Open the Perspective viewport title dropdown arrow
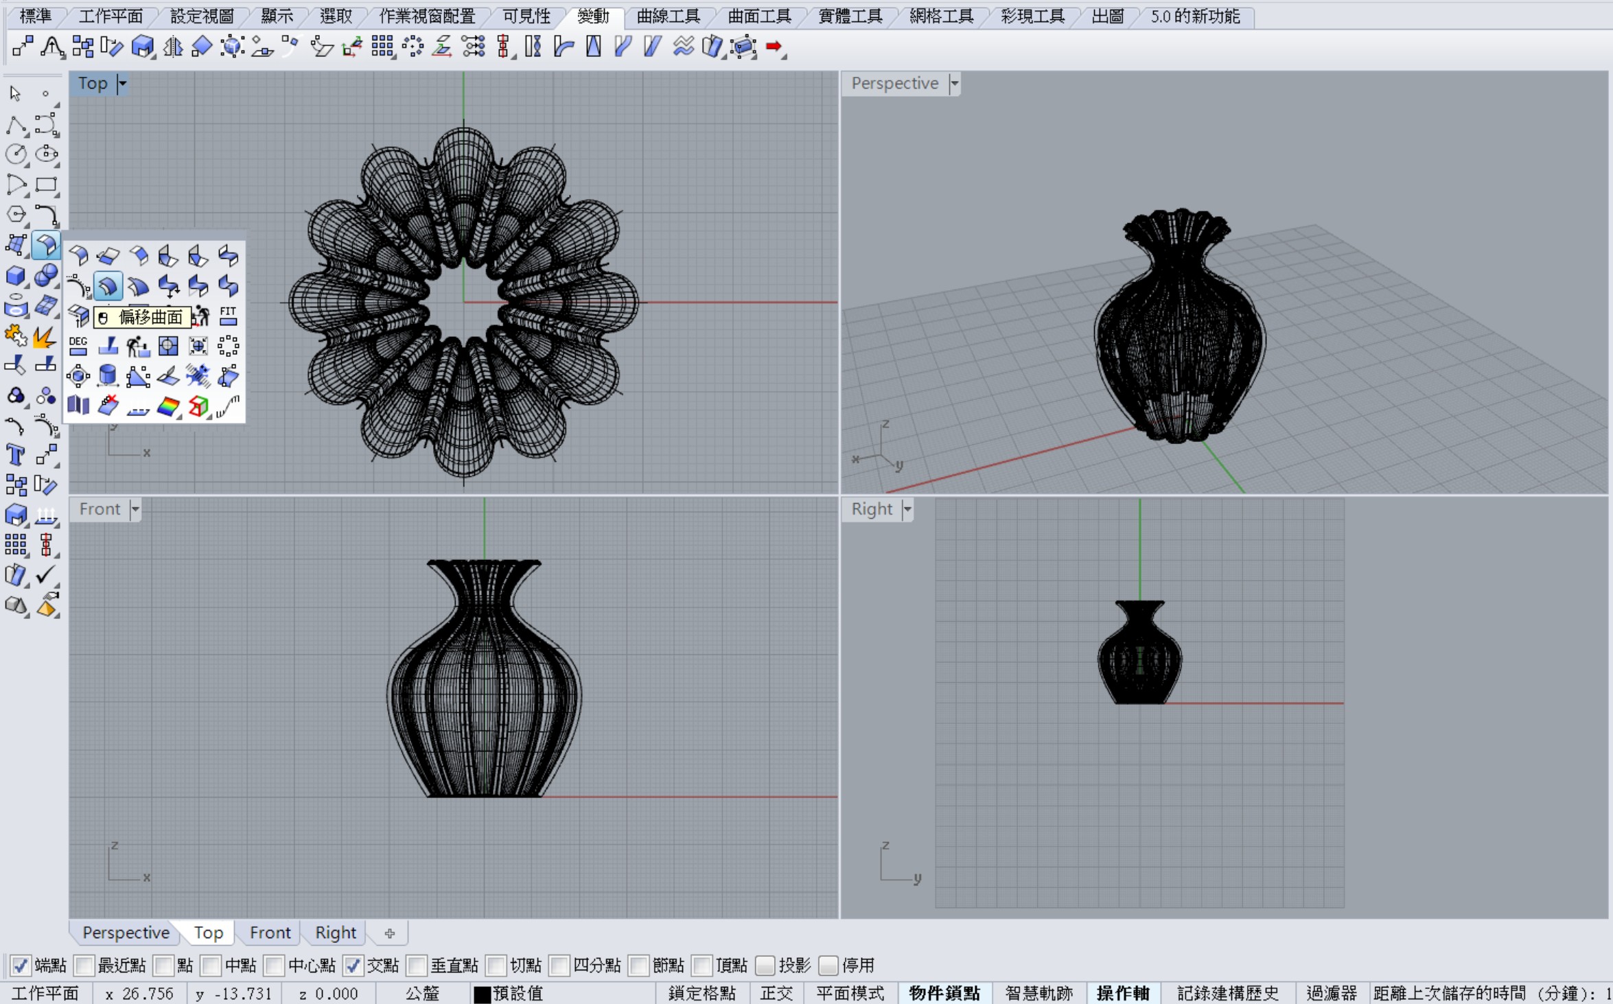Image resolution: width=1613 pixels, height=1004 pixels. point(954,84)
